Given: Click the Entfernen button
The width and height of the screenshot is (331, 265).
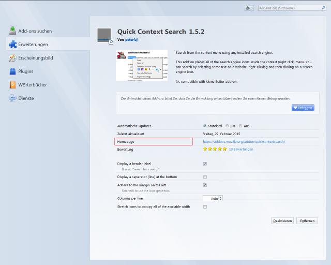Looking at the screenshot, I should pyautogui.click(x=307, y=221).
